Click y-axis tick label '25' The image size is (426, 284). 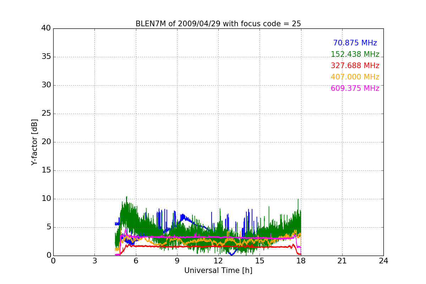pos(46,114)
